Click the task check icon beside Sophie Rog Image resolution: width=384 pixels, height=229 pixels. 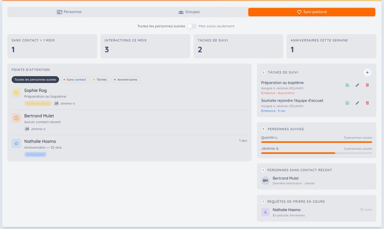[16, 92]
